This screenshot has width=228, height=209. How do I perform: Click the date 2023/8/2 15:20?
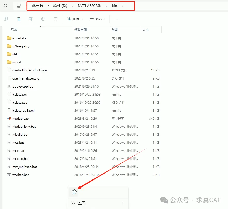[x=85, y=118]
